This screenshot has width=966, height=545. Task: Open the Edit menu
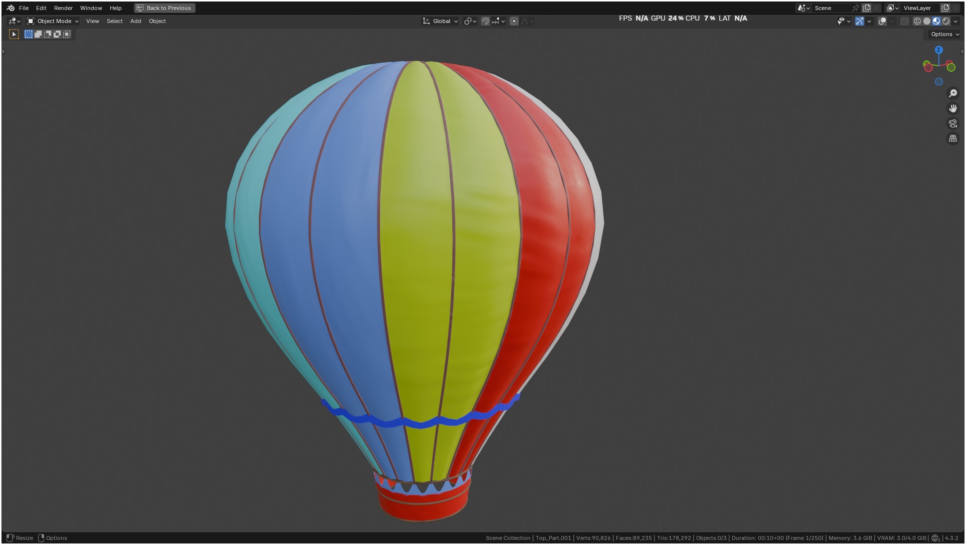point(41,8)
